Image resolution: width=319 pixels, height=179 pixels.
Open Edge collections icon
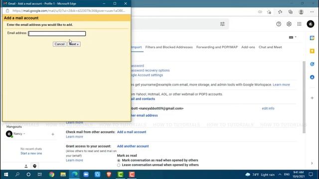(291, 12)
